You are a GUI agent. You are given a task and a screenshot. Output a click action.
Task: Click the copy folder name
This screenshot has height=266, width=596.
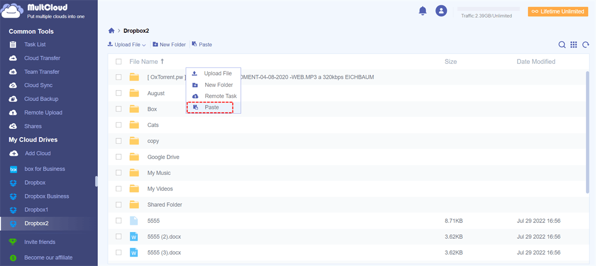point(153,141)
